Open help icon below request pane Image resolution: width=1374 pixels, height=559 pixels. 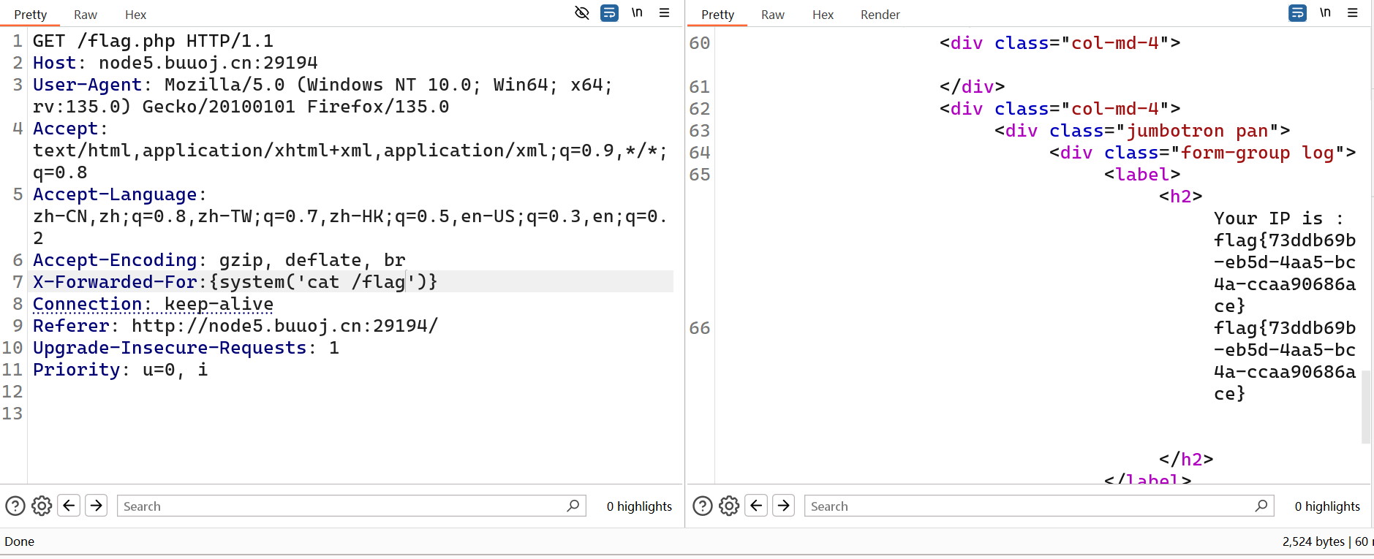click(x=15, y=506)
